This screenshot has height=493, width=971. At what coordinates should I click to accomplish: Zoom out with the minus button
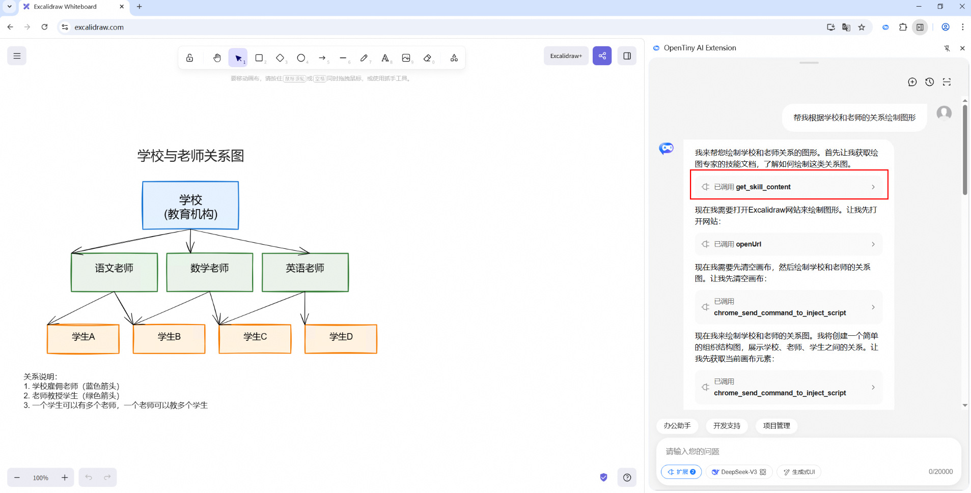coord(17,478)
